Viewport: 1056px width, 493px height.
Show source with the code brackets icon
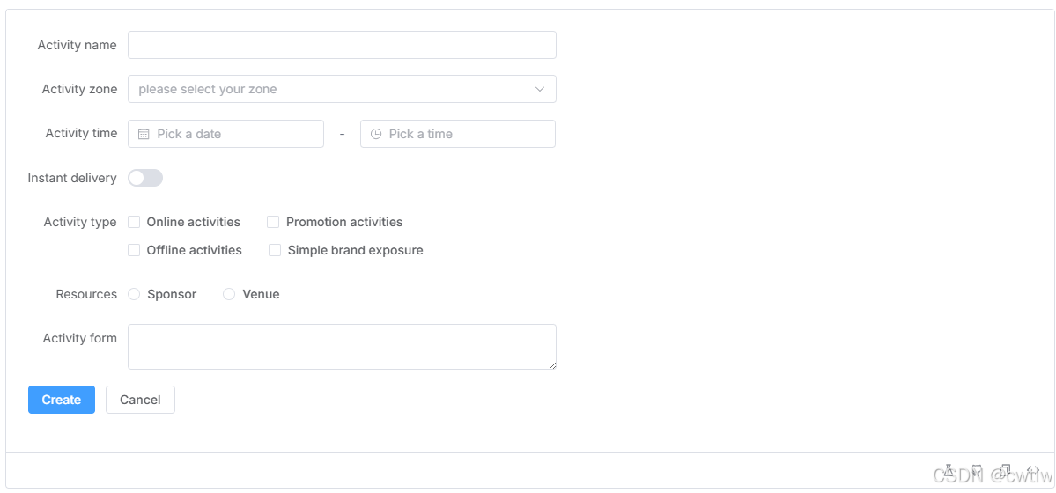[x=1032, y=470]
